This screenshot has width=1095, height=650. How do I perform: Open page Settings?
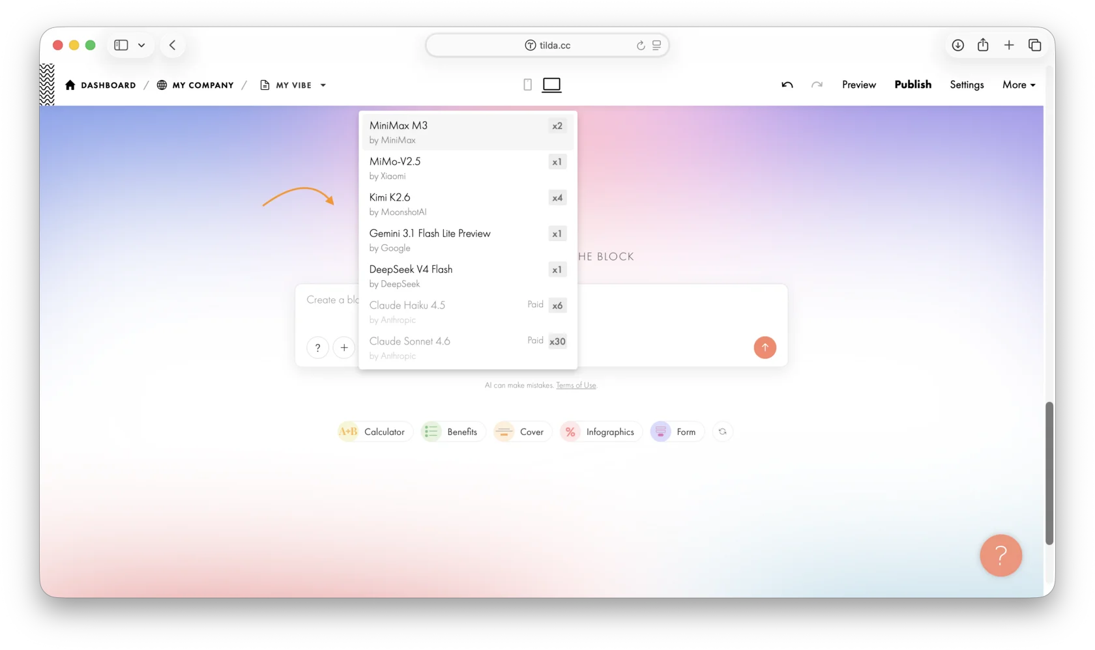(x=967, y=85)
